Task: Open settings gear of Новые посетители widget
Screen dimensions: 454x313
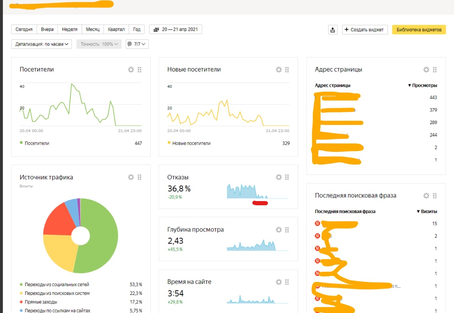Action: (278, 69)
